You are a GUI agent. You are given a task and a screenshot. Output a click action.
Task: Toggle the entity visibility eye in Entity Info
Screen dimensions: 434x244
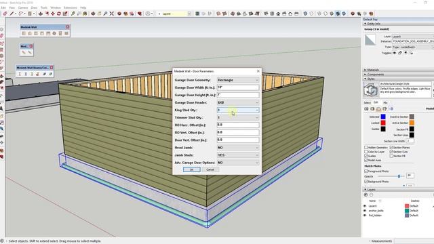coord(395,53)
